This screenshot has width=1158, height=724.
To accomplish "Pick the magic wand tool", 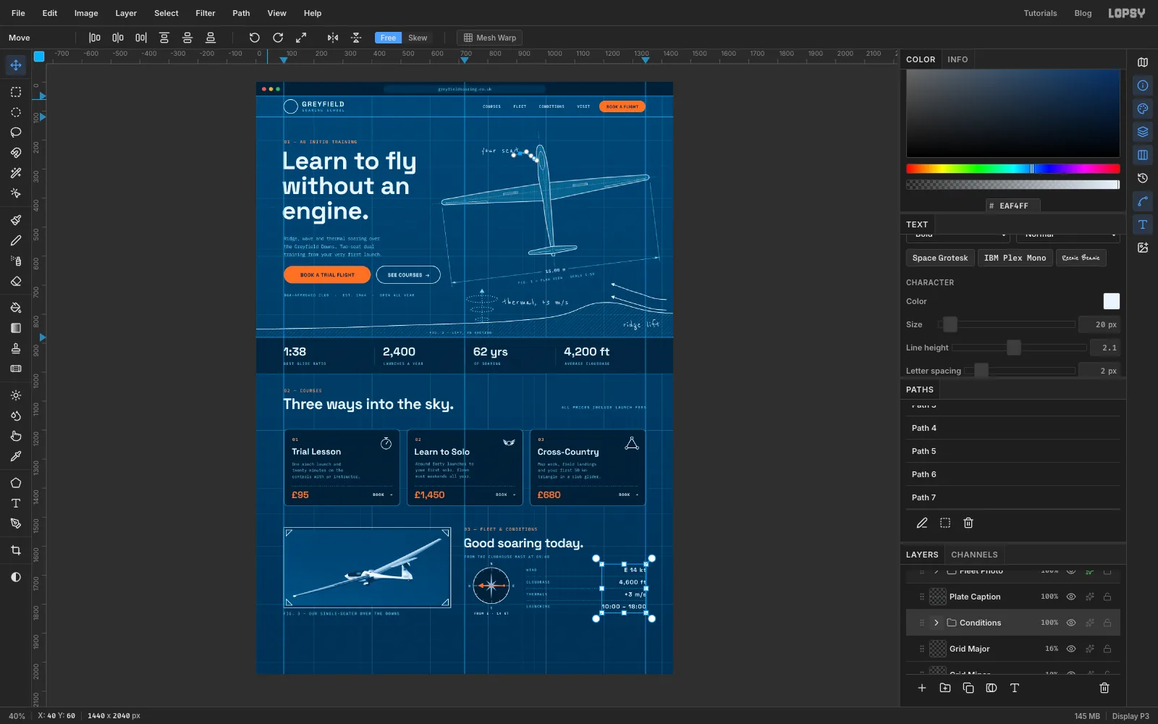I will (x=16, y=173).
